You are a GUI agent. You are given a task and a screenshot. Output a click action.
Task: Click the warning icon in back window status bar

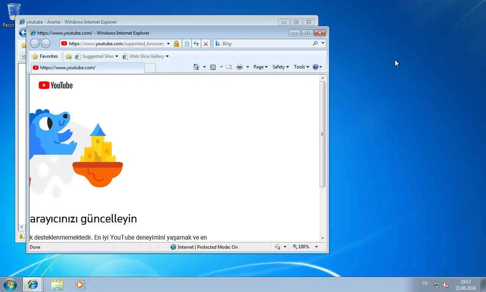22,236
